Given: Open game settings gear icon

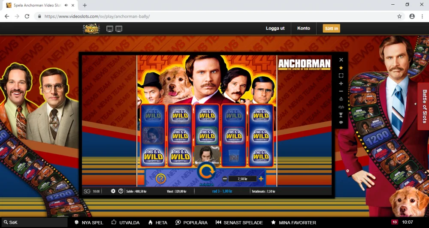Looking at the screenshot, I should click(113, 191).
